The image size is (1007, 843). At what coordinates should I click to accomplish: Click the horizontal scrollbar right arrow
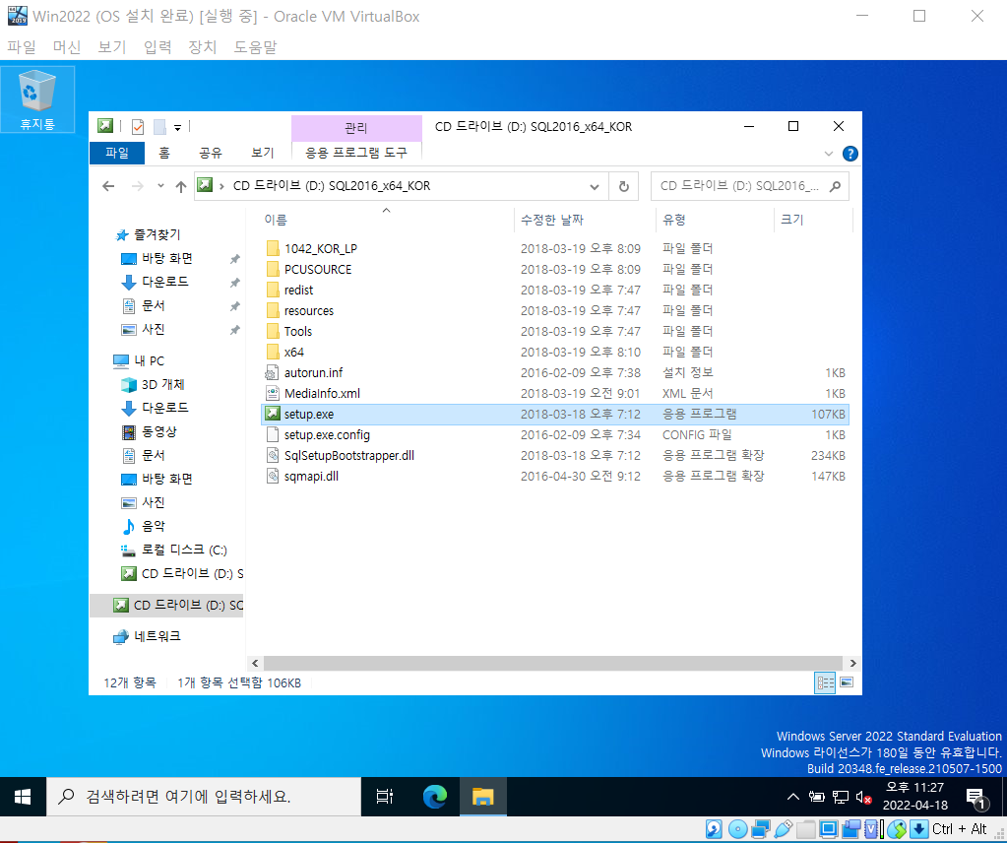852,663
